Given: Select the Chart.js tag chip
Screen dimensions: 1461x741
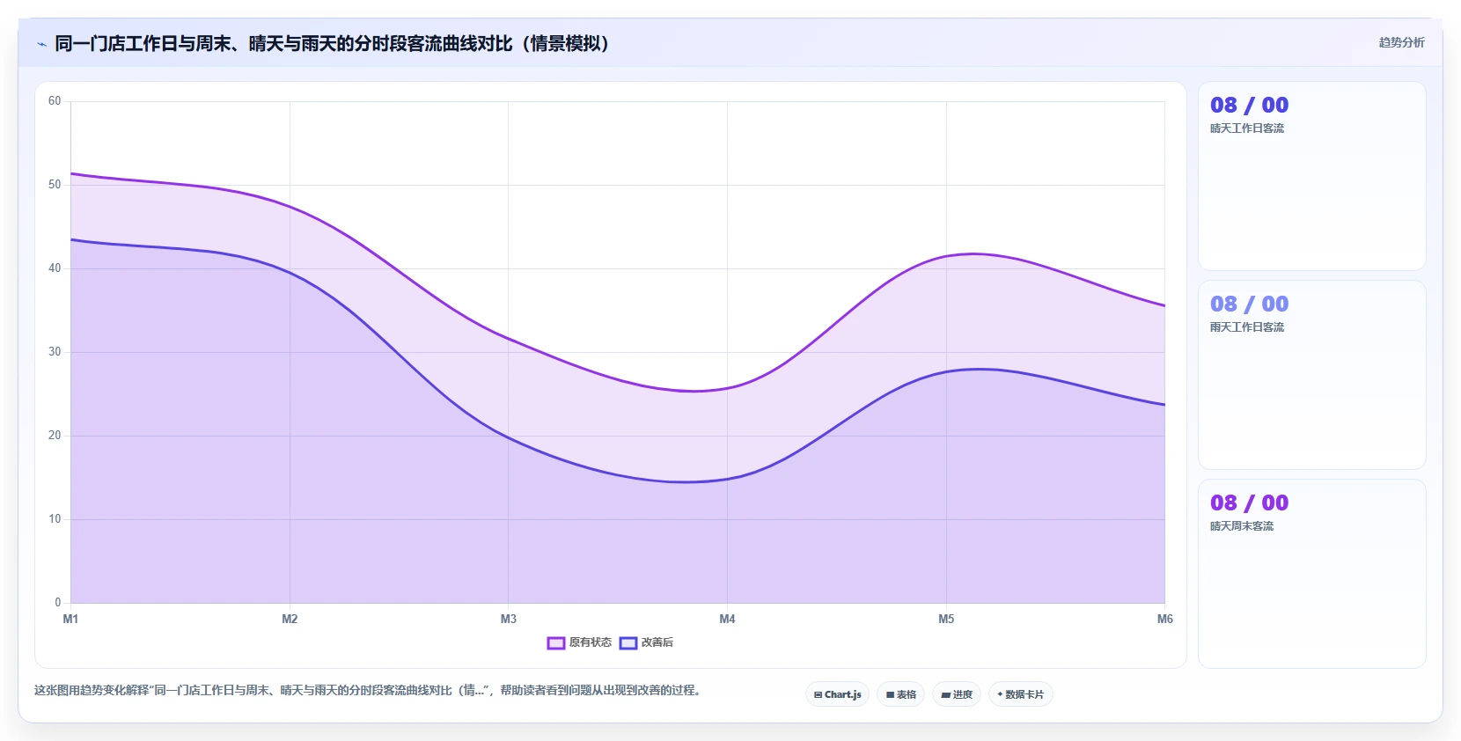Looking at the screenshot, I should [837, 694].
